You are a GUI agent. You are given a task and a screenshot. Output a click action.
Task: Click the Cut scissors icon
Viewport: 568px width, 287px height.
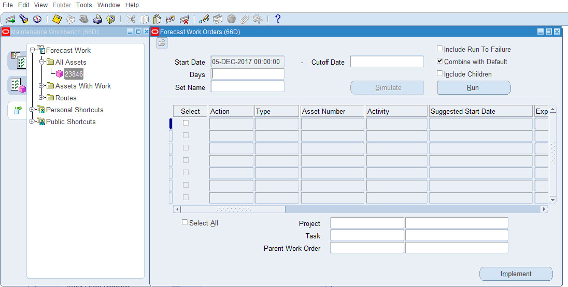coord(131,19)
